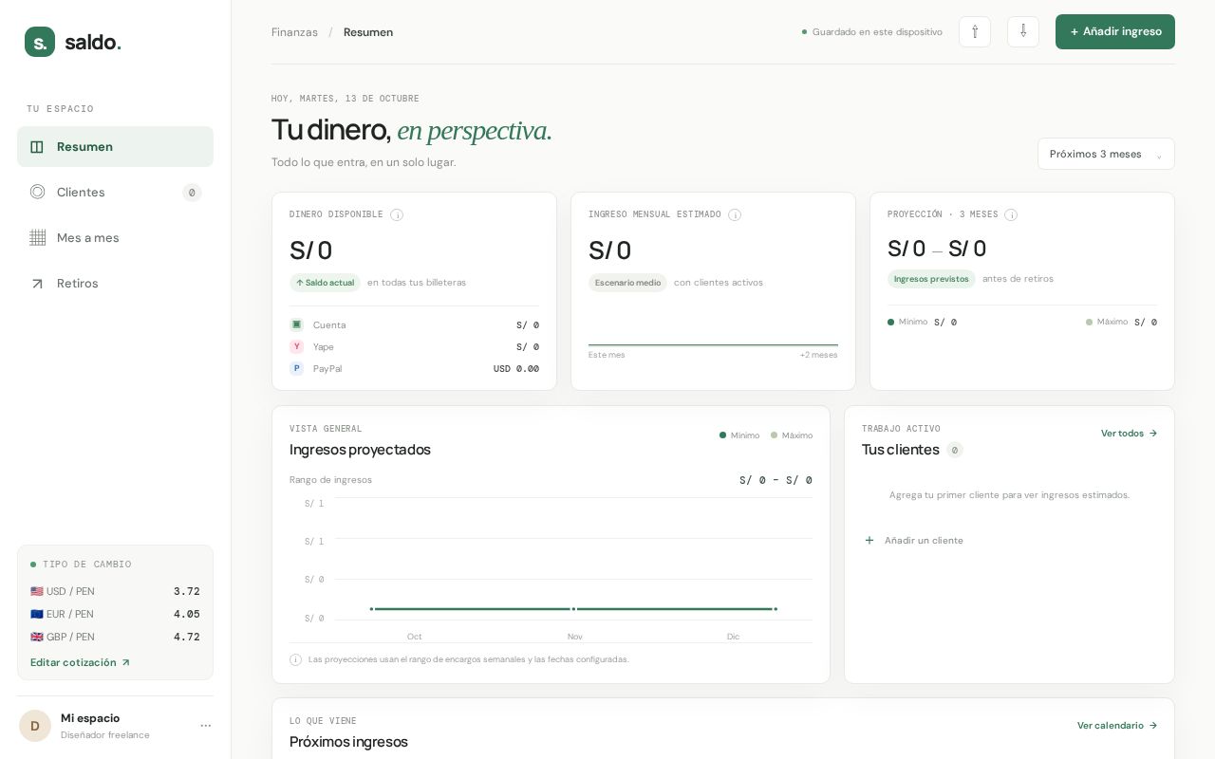The image size is (1215, 759).
Task: Click the Mínimo legend in Ingresos proyectados
Action: tap(739, 435)
